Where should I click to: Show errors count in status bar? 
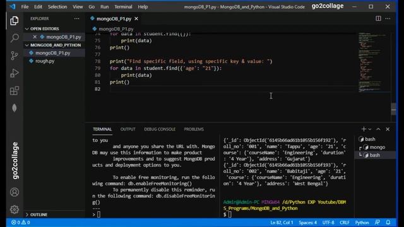[x=16, y=223]
